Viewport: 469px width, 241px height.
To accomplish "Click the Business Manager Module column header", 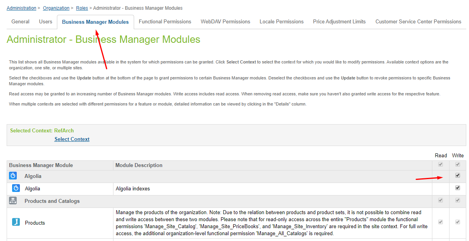I will coord(41,165).
